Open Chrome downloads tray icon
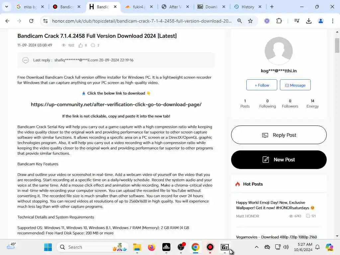The image size is (340, 255). pos(308,21)
